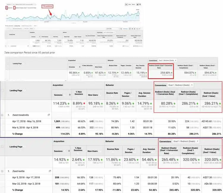Select Week granularity tab above graph
The height and width of the screenshot is (193, 223).
[130, 4]
